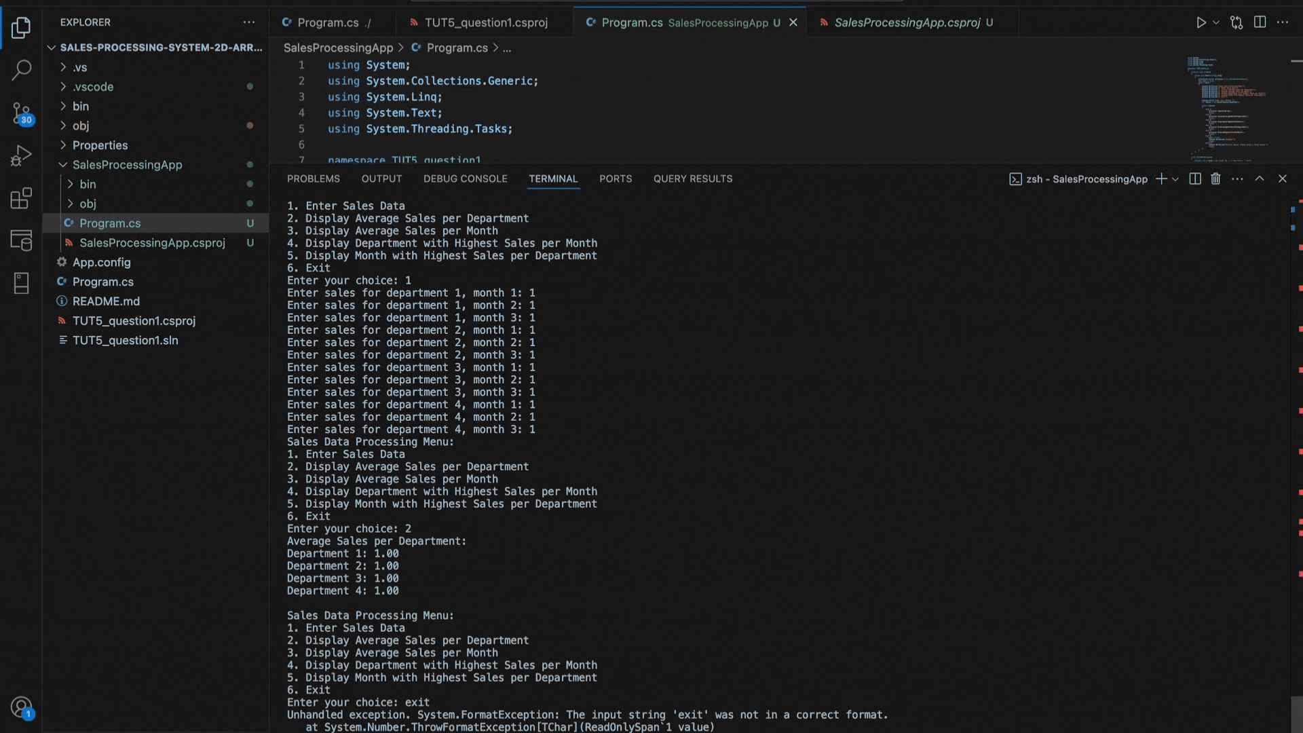Open App.config file

pyautogui.click(x=155, y=262)
